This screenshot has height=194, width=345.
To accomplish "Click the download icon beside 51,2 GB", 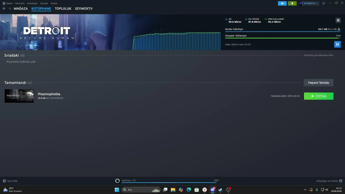I will coord(339,29).
